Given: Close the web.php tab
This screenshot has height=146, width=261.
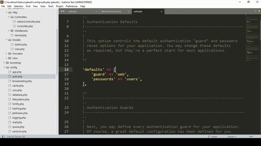Looking at the screenshot, I should click(96, 11).
